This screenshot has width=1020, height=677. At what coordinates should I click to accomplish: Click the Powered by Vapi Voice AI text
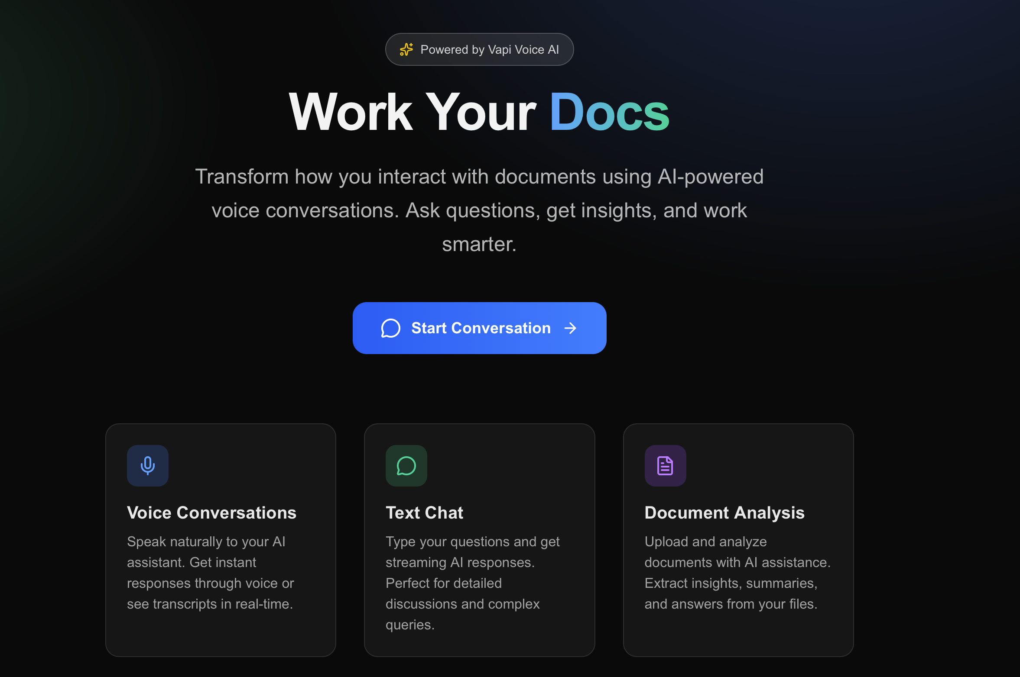490,50
